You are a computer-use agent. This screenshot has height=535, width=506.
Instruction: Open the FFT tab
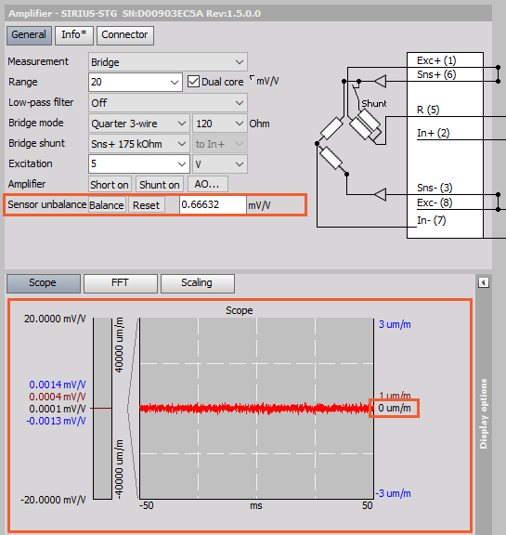121,283
